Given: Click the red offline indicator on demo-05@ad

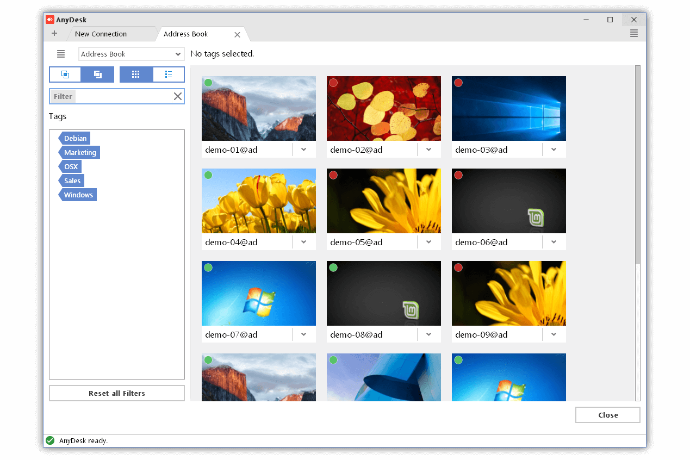Looking at the screenshot, I should coord(333,175).
